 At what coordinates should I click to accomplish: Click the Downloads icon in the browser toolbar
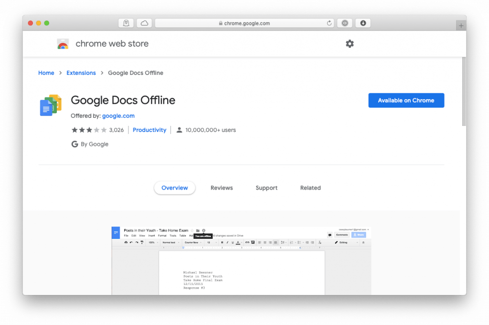tap(363, 22)
